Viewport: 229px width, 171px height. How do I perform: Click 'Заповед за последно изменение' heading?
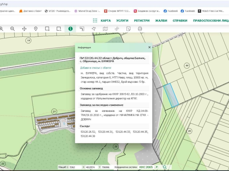[x=102, y=105]
